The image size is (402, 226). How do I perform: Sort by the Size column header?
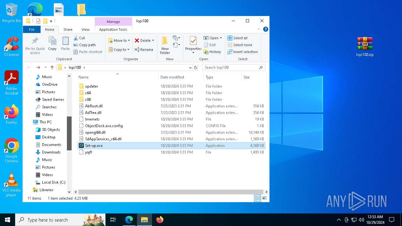[x=254, y=77]
